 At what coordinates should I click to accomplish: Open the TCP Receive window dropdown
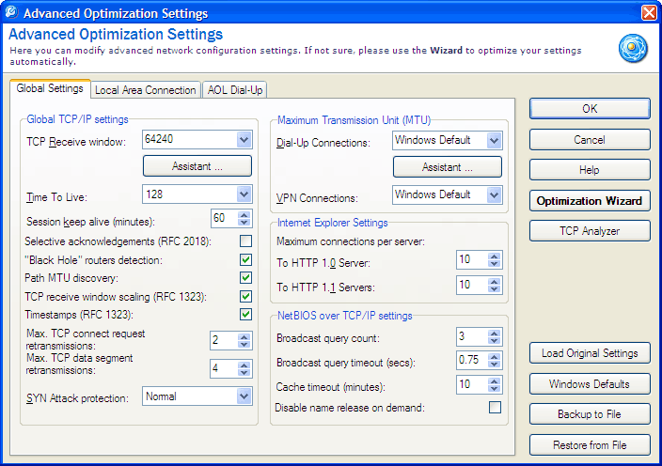[244, 140]
